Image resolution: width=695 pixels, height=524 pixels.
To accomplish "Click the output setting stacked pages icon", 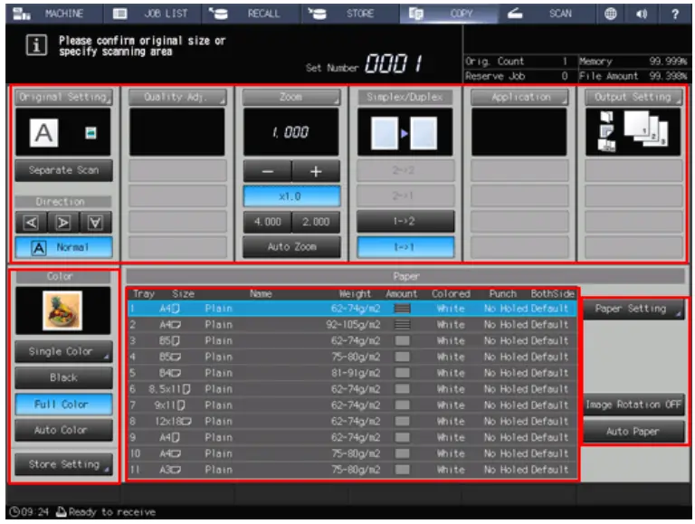I will [x=646, y=129].
